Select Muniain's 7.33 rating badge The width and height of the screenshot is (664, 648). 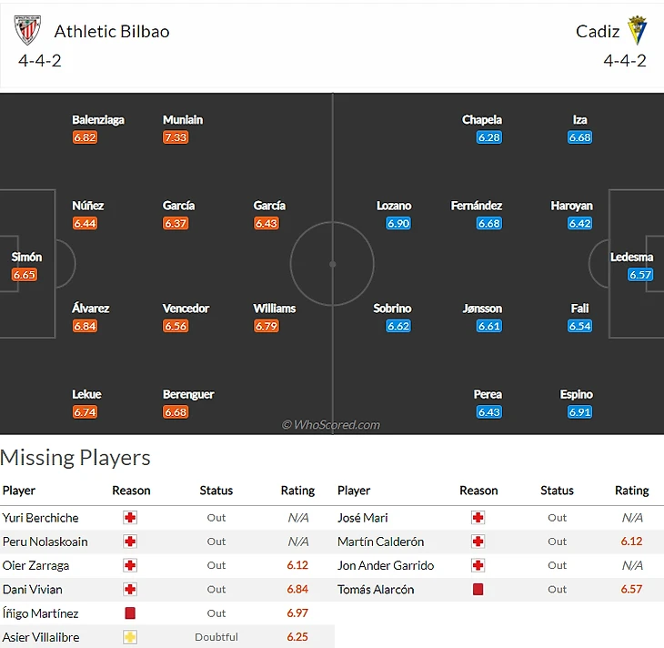(176, 137)
